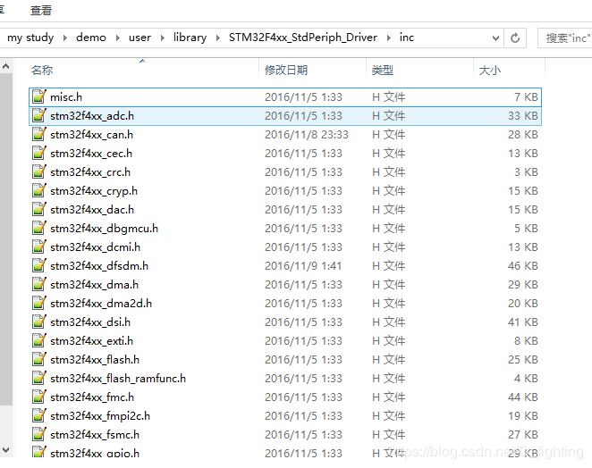Select file name stm32f4xx_dfsdm.h

(99, 266)
